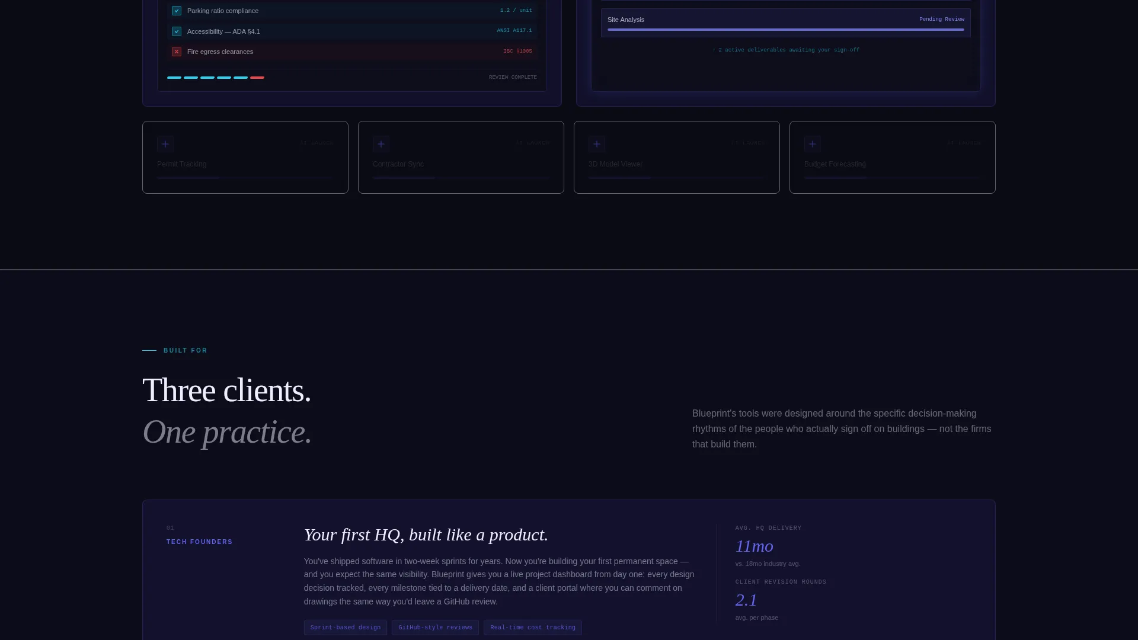Open the Permit Tracking feature card
The width and height of the screenshot is (1138, 640).
(x=245, y=157)
